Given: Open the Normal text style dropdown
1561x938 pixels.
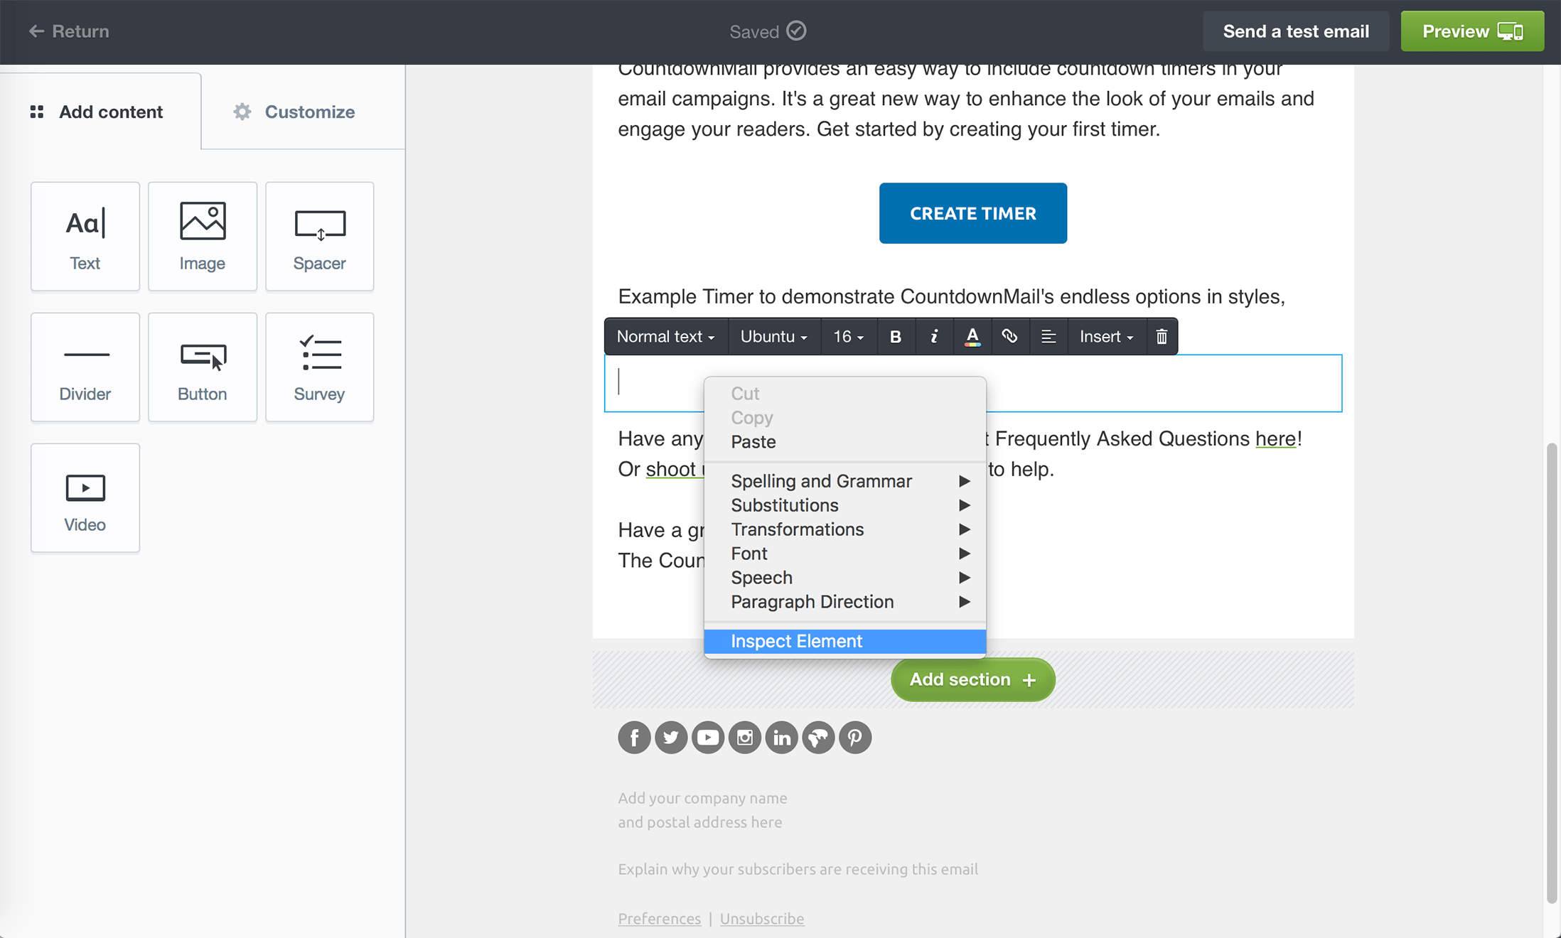Looking at the screenshot, I should click(x=665, y=336).
